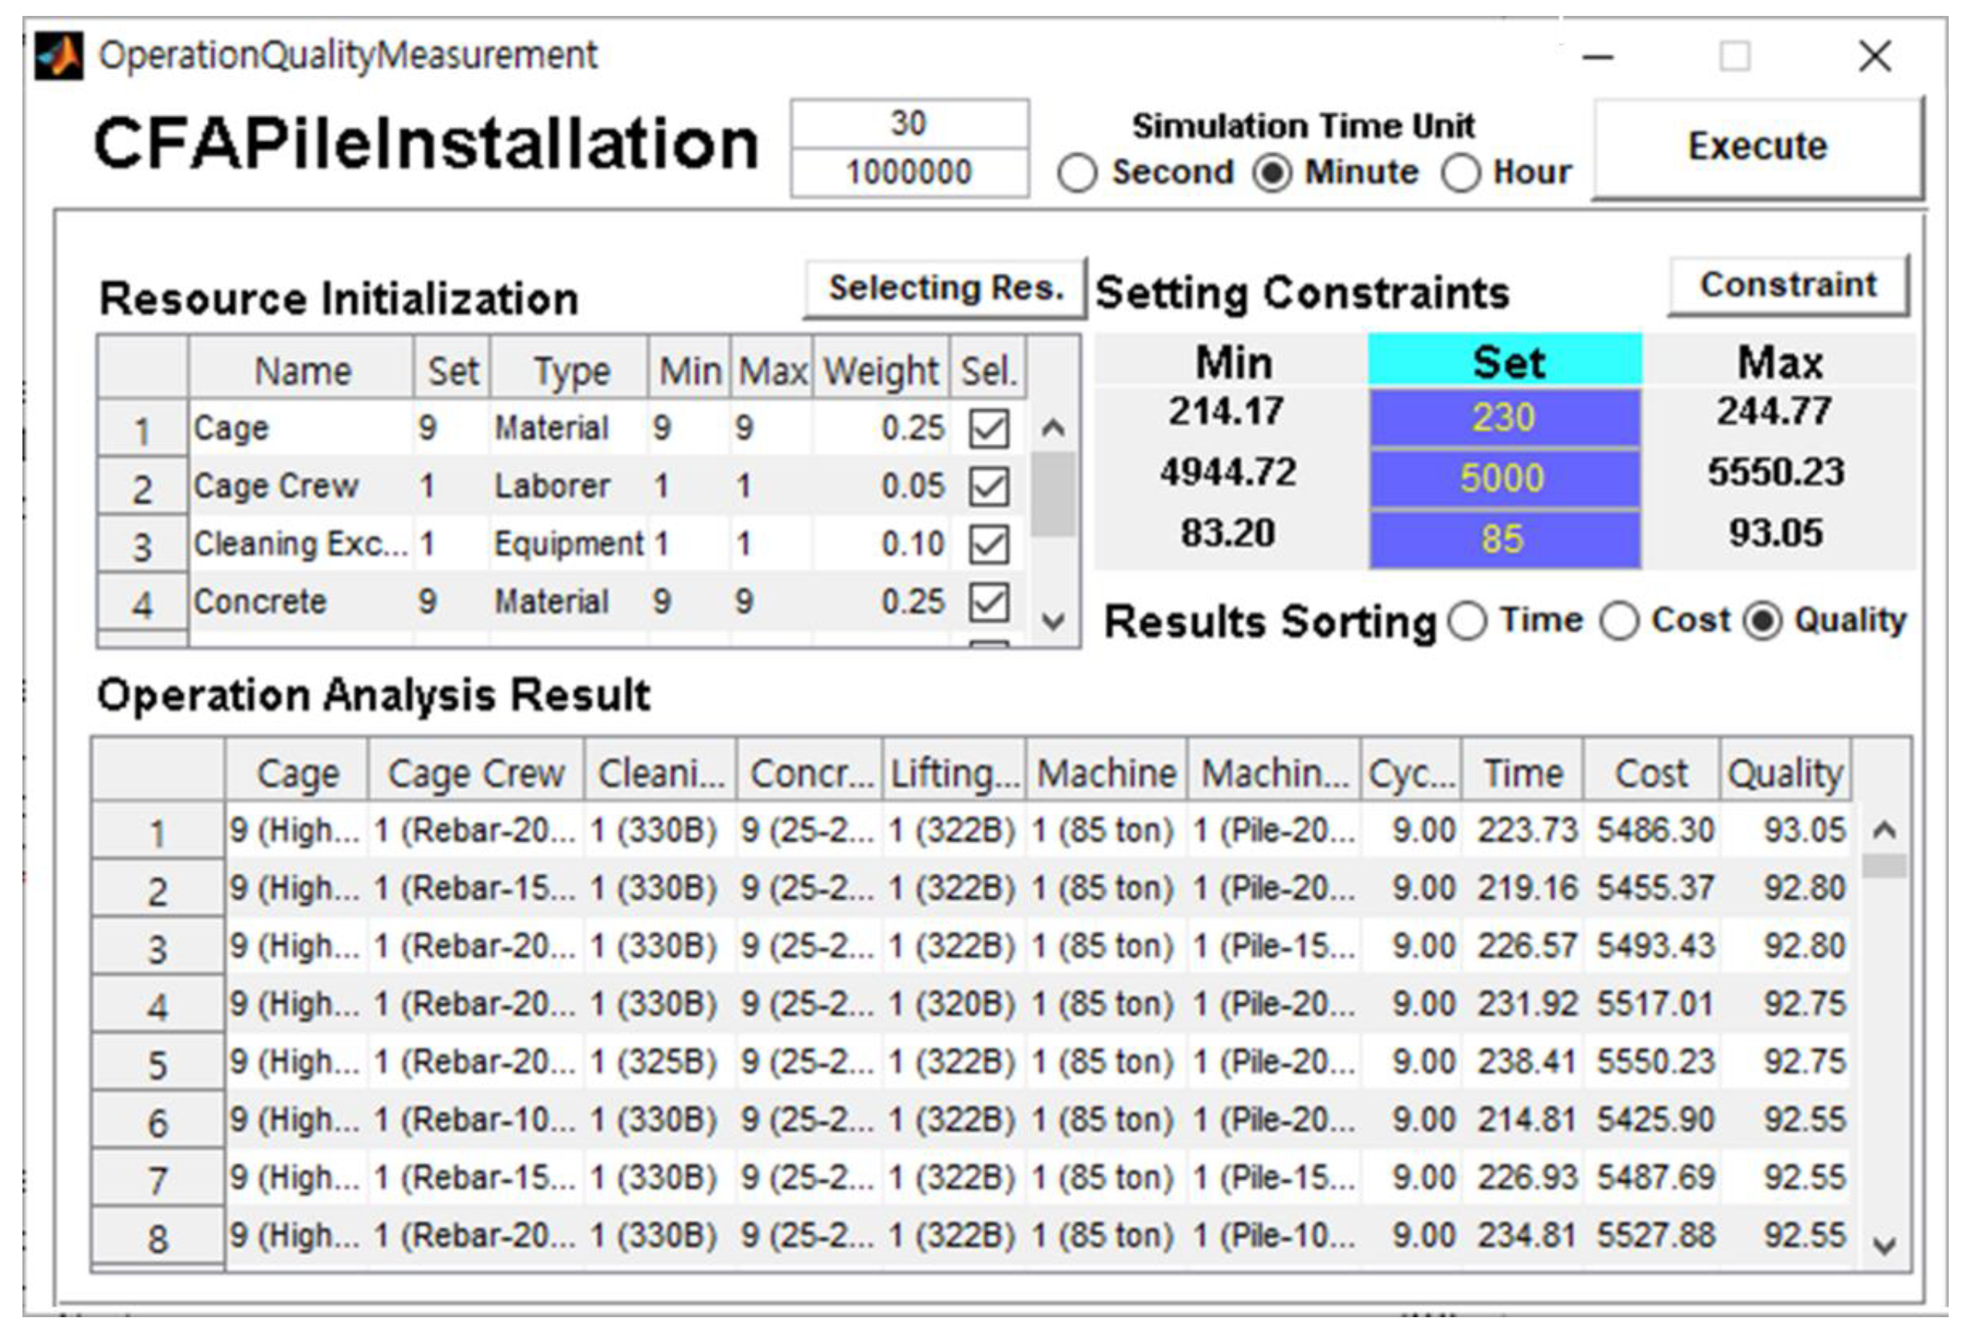Screen dimensions: 1967x1339
Task: Click the MATLAB app icon in title bar
Action: tap(58, 56)
